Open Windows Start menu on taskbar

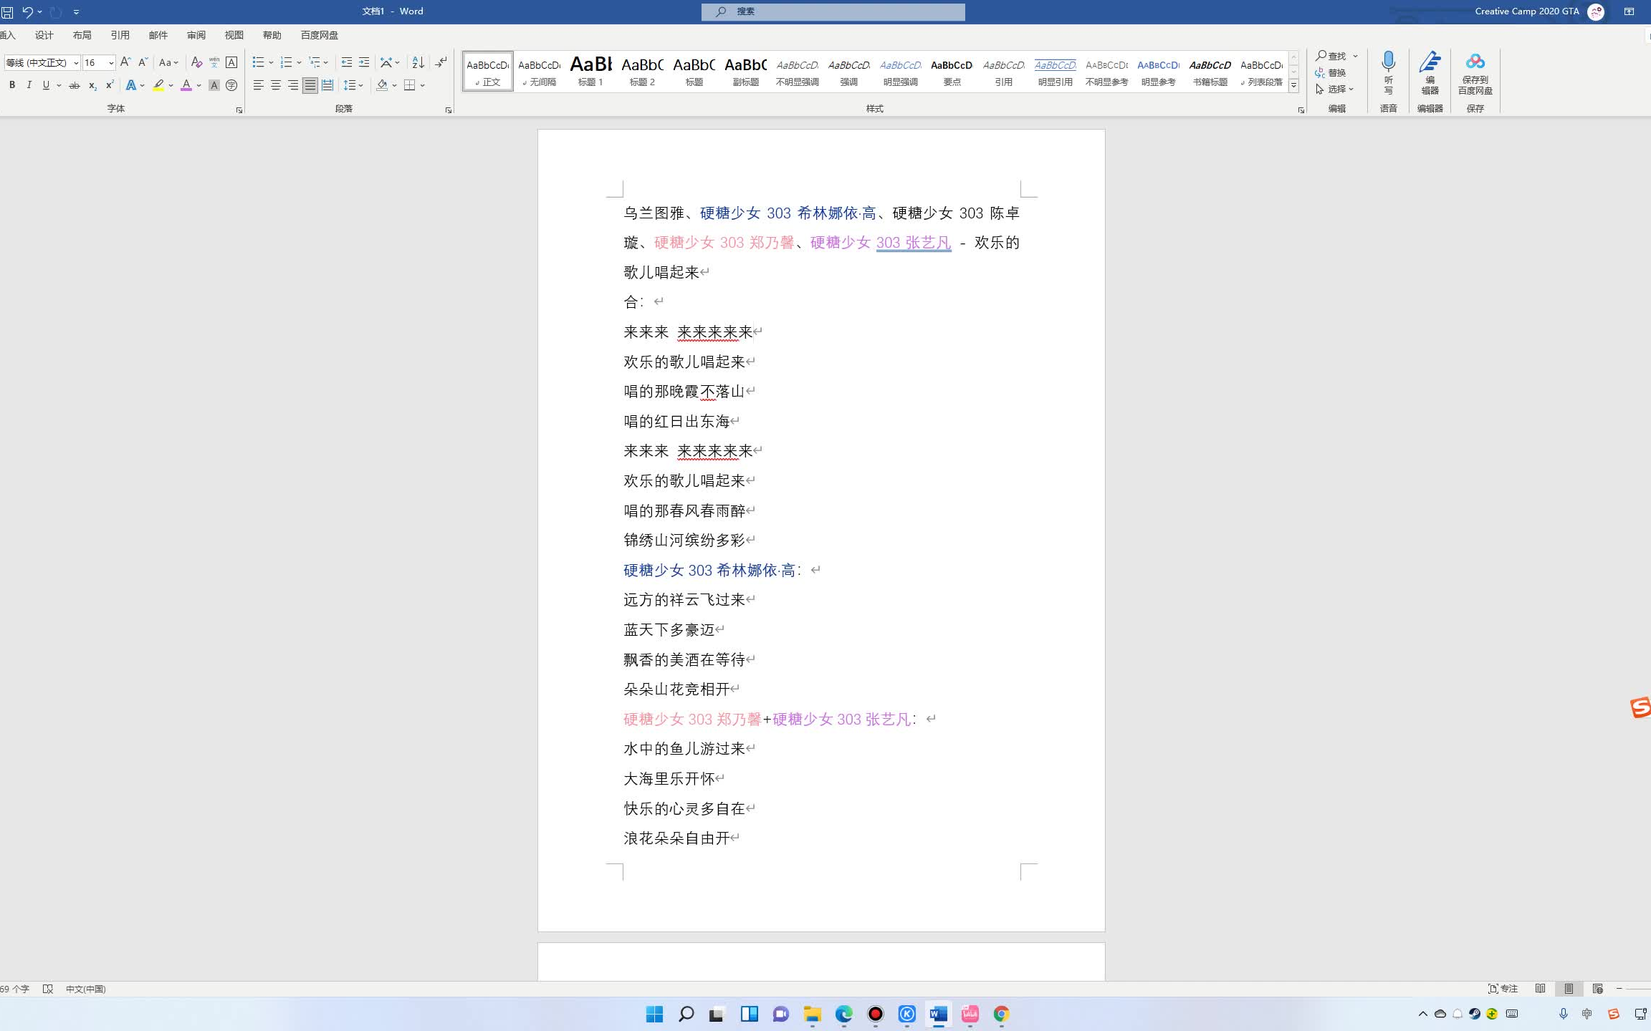pyautogui.click(x=654, y=1014)
